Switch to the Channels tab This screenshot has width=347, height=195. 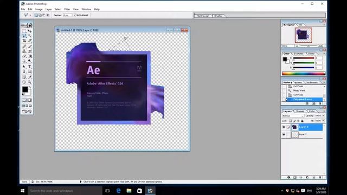coord(300,111)
